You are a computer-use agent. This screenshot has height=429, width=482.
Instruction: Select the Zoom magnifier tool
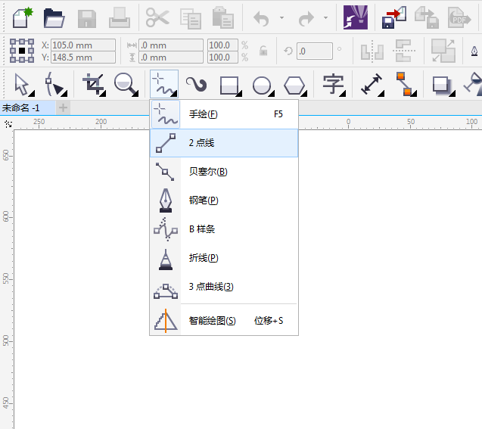tap(126, 84)
